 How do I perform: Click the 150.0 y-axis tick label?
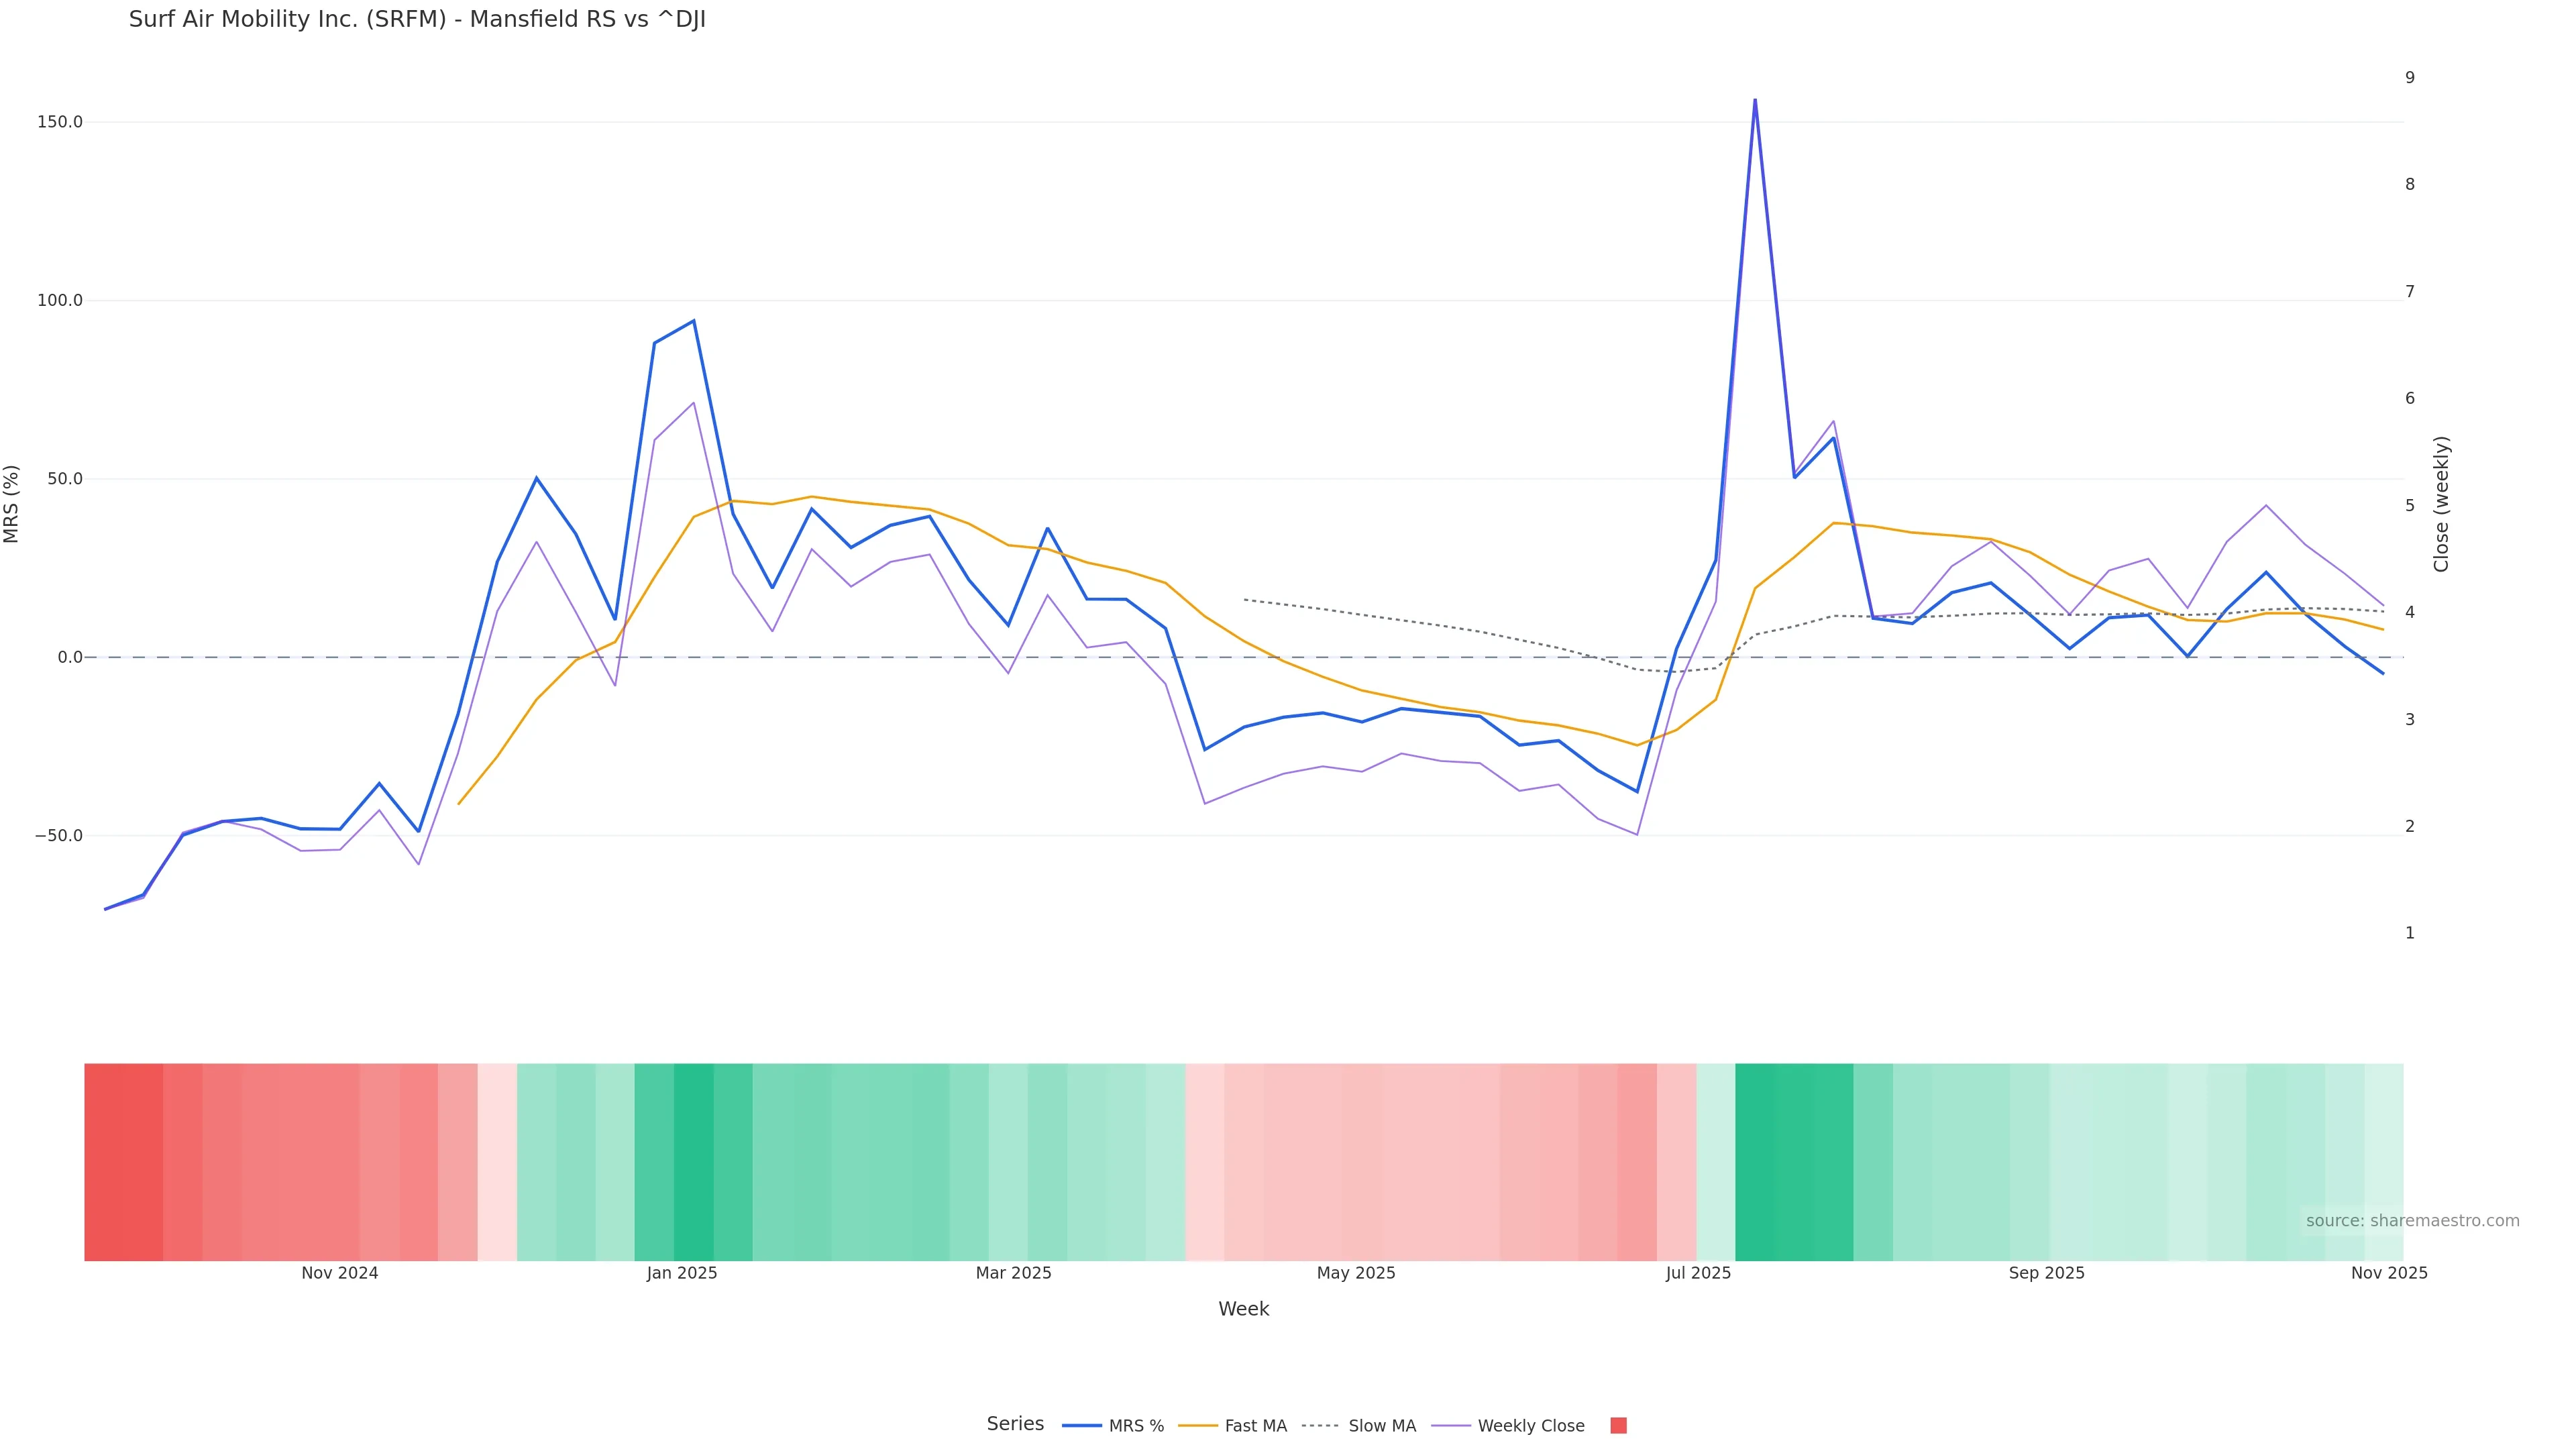60,122
